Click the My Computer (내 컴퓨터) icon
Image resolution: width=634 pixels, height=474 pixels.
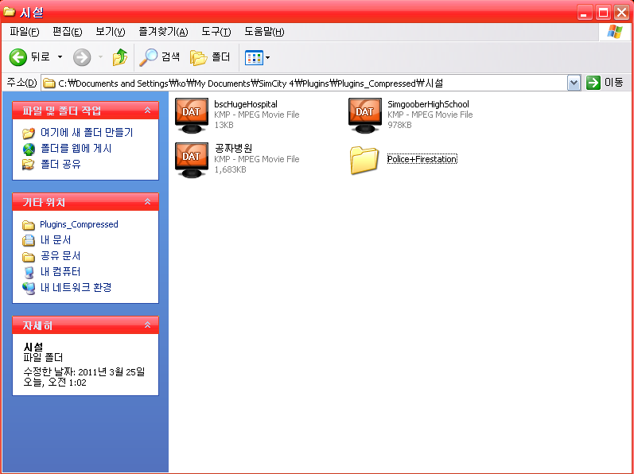click(29, 272)
